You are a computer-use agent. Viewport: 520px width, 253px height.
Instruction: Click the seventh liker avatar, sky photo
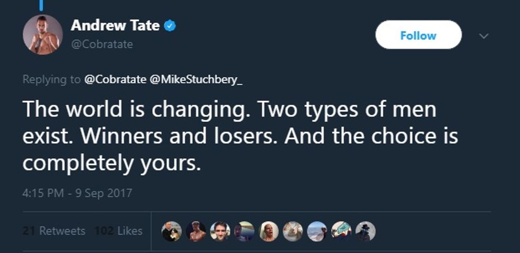(317, 231)
